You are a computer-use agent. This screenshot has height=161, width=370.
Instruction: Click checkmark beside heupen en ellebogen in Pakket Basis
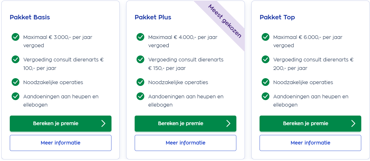[x=16, y=96]
